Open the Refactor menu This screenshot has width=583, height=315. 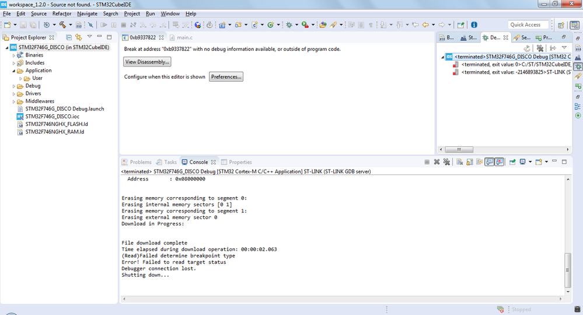coord(62,14)
